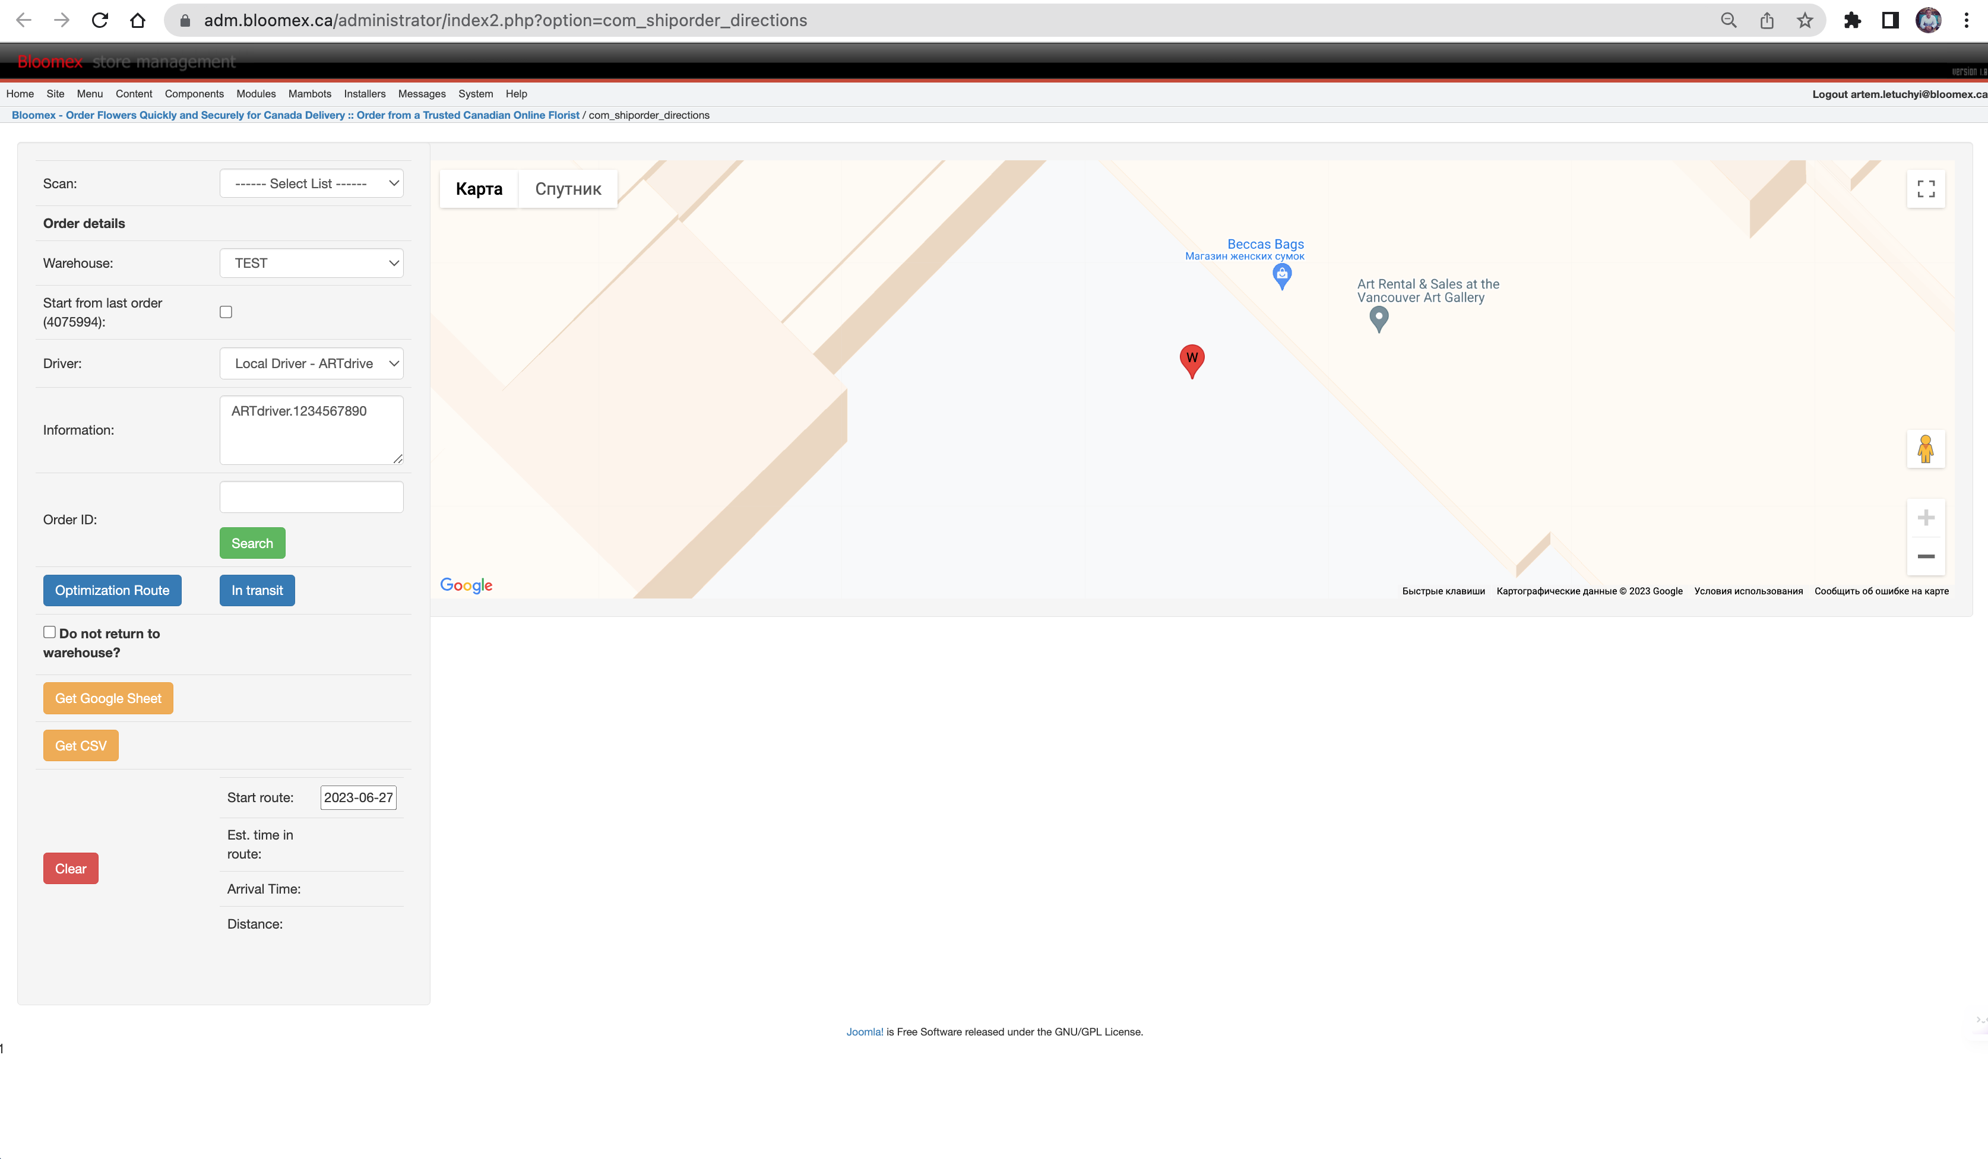The height and width of the screenshot is (1159, 1988).
Task: Run Optimization Route
Action: click(x=112, y=590)
